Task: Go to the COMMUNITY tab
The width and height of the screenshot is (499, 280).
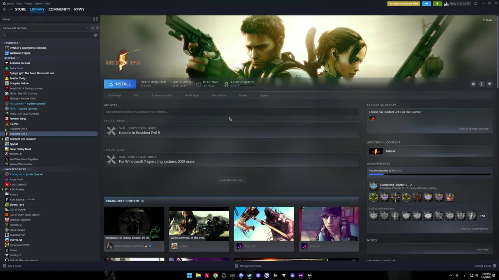Action: click(59, 9)
